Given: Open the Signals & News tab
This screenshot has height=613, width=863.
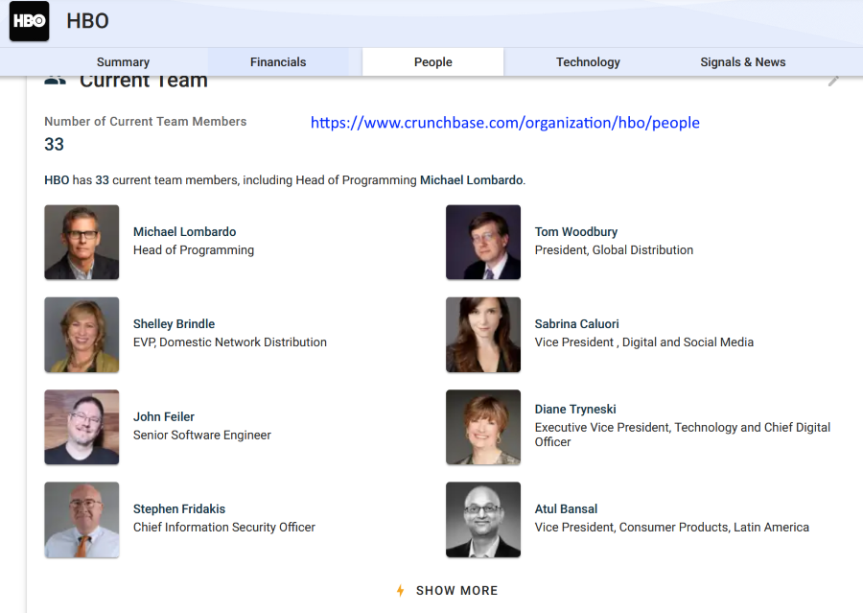Looking at the screenshot, I should pos(742,62).
